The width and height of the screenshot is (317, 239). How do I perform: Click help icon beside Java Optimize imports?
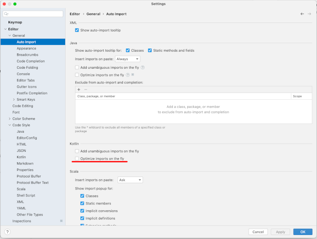click(x=128, y=75)
